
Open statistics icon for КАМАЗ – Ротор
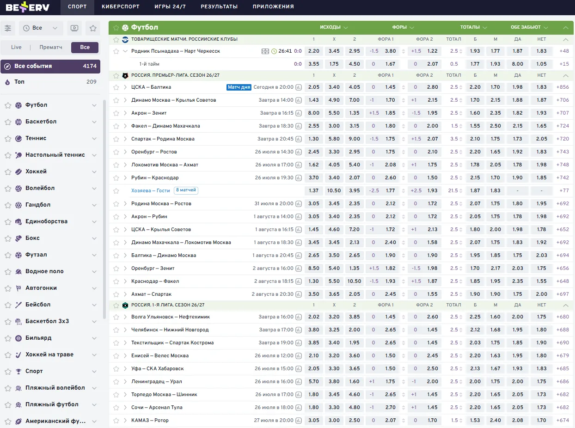[299, 420]
